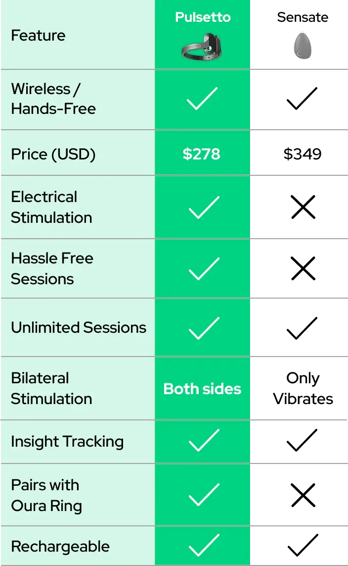Click the Rechargeable row label
This screenshot has height=566, width=348.
tap(60, 546)
